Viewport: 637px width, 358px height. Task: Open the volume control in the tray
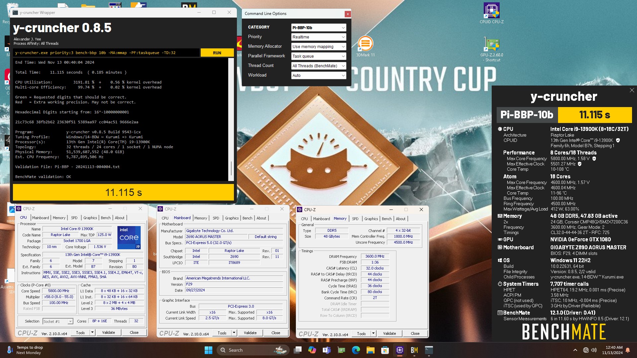(x=594, y=350)
